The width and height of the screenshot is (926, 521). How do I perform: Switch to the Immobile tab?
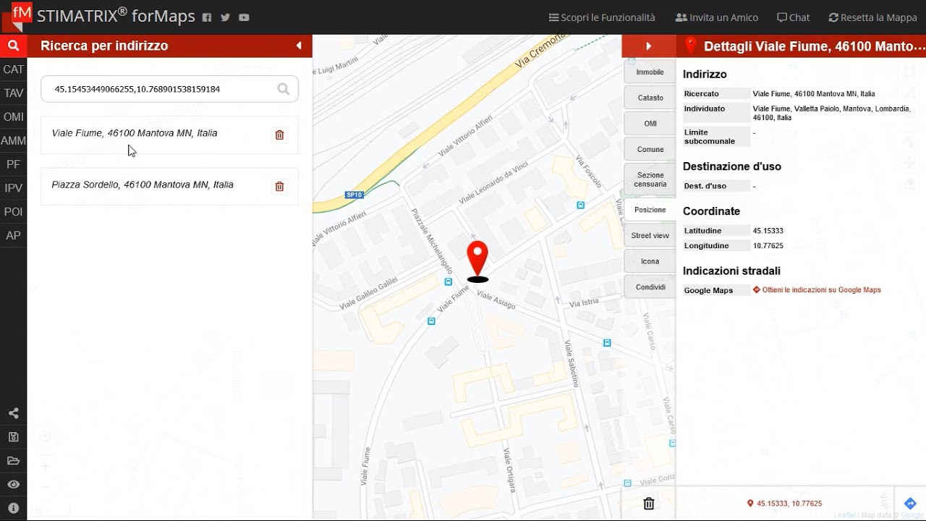(x=650, y=72)
